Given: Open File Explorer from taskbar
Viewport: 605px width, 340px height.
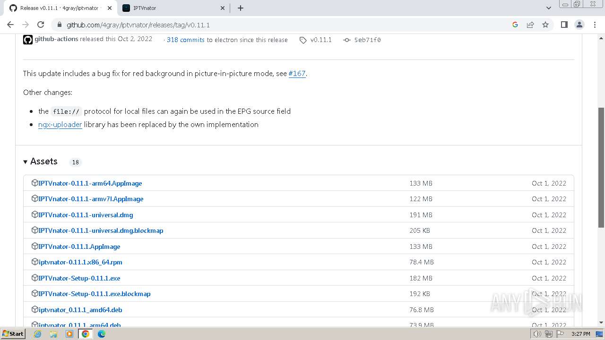Looking at the screenshot, I should [x=53, y=334].
